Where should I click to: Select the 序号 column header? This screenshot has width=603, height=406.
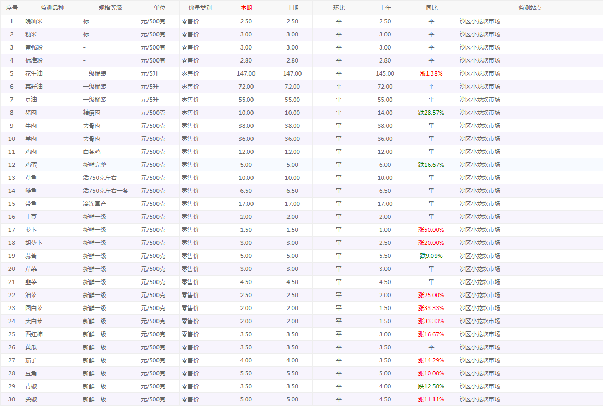coord(11,8)
